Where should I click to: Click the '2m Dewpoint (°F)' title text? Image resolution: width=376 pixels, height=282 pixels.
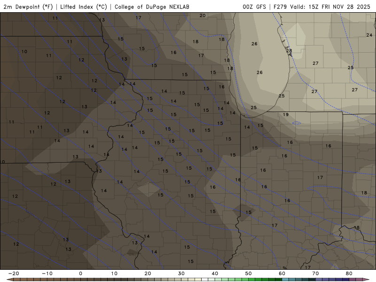pos(28,7)
